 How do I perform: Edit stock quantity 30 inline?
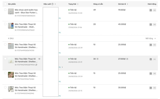(x=97, y=59)
